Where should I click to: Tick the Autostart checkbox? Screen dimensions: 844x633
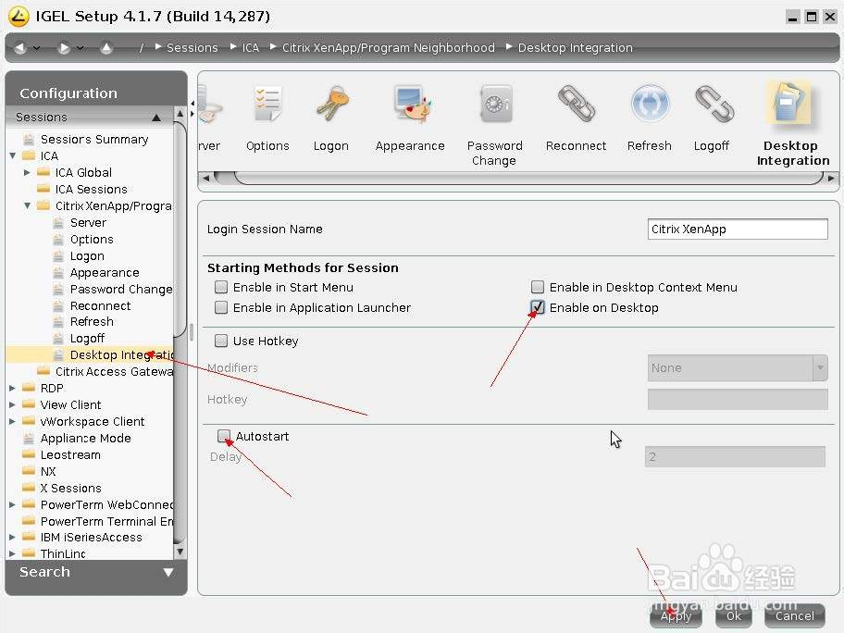click(x=224, y=436)
